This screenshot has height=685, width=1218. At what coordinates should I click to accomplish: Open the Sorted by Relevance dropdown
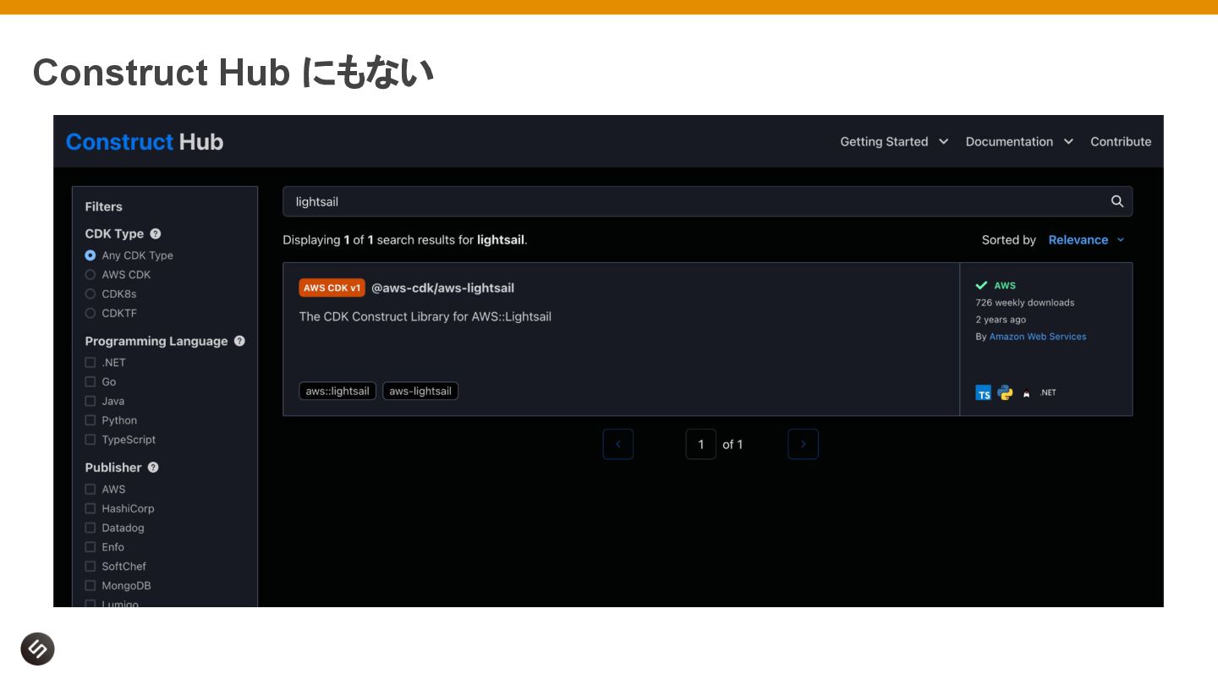pos(1087,240)
